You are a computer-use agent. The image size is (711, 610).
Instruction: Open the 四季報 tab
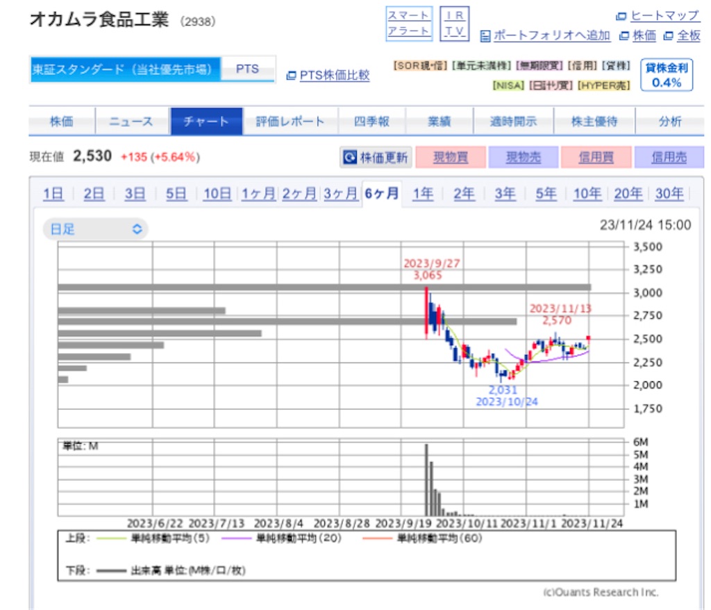(x=372, y=121)
